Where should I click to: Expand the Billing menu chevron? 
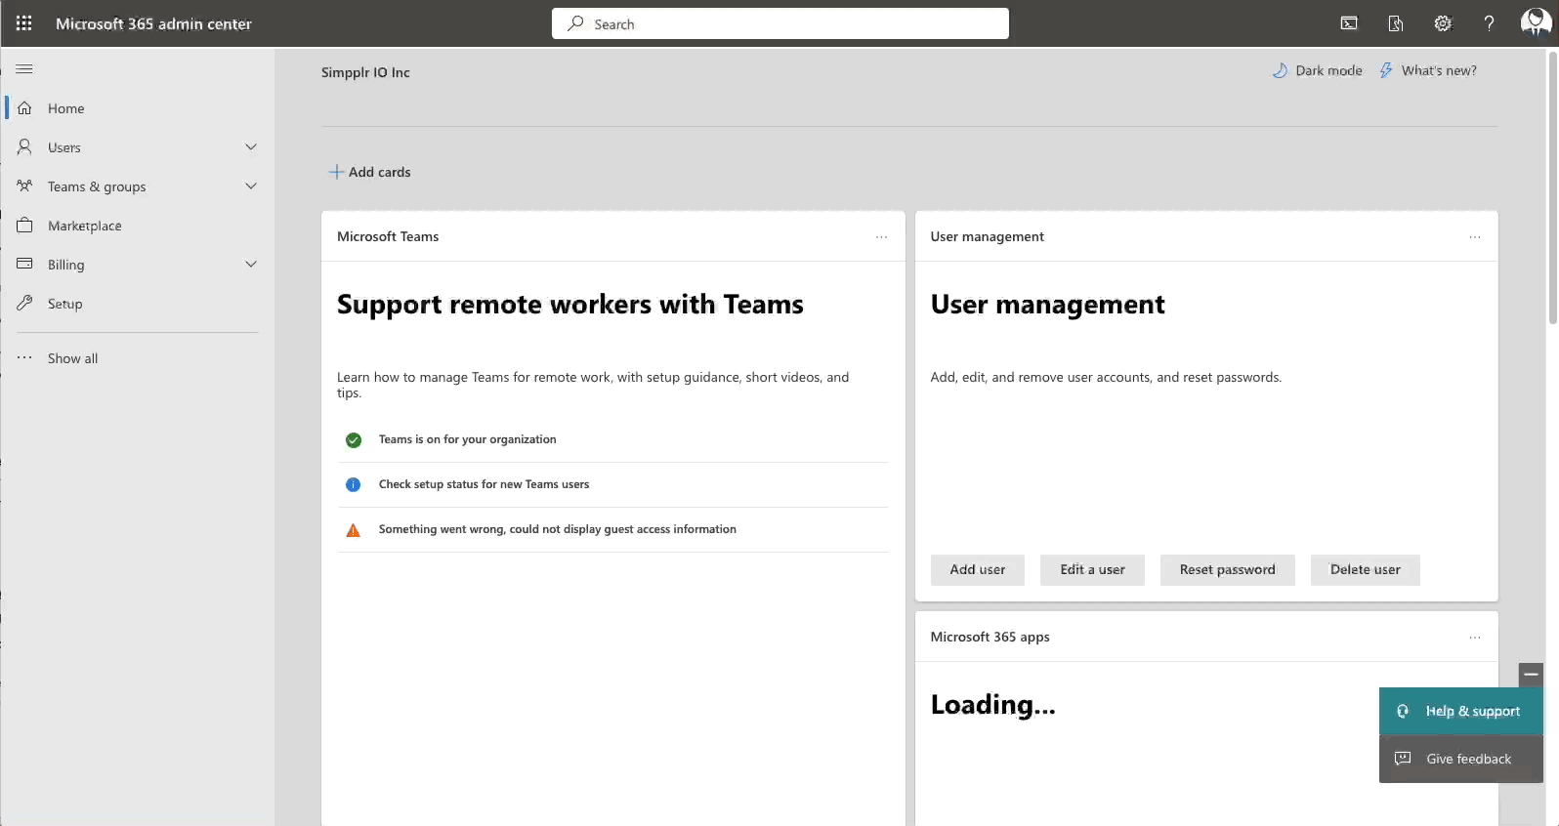point(251,265)
